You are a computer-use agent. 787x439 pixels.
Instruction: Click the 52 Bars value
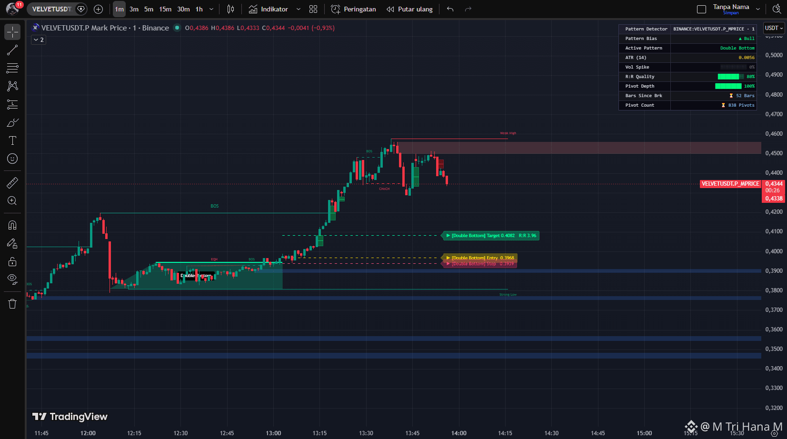[742, 96]
